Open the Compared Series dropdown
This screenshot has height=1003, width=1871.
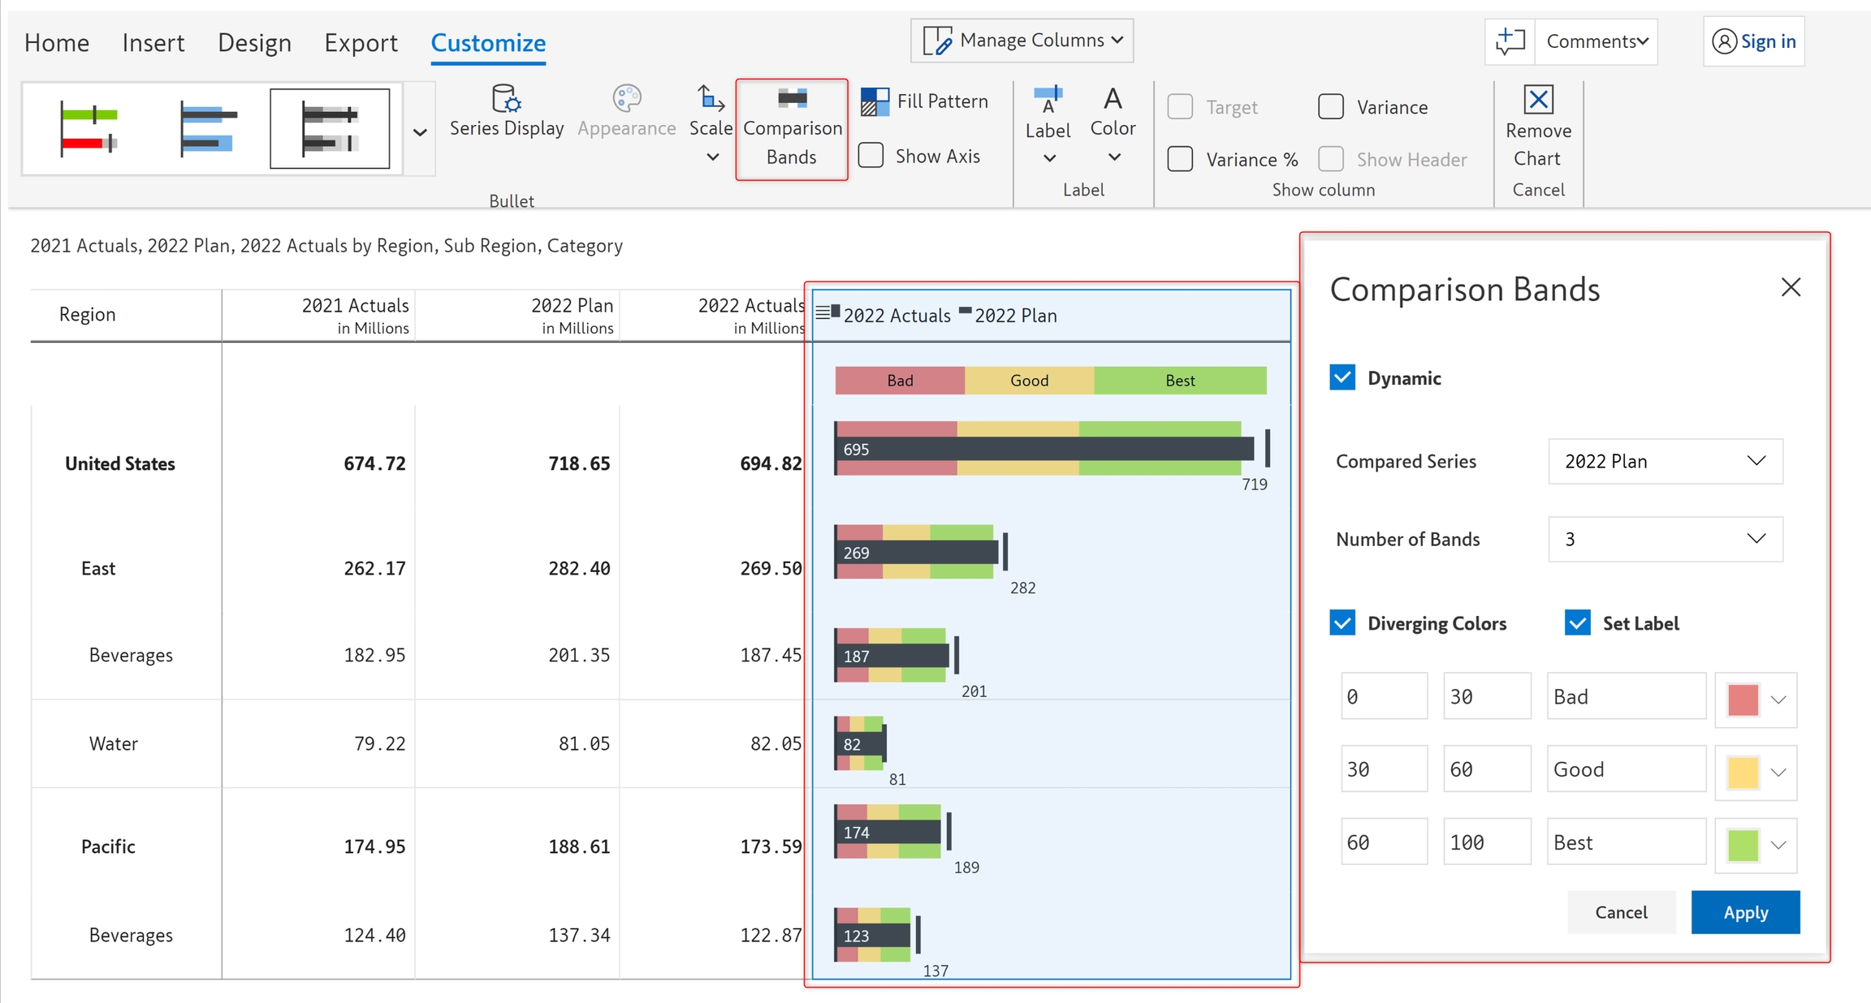point(1665,461)
